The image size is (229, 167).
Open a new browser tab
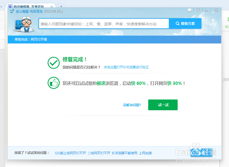click(x=61, y=6)
